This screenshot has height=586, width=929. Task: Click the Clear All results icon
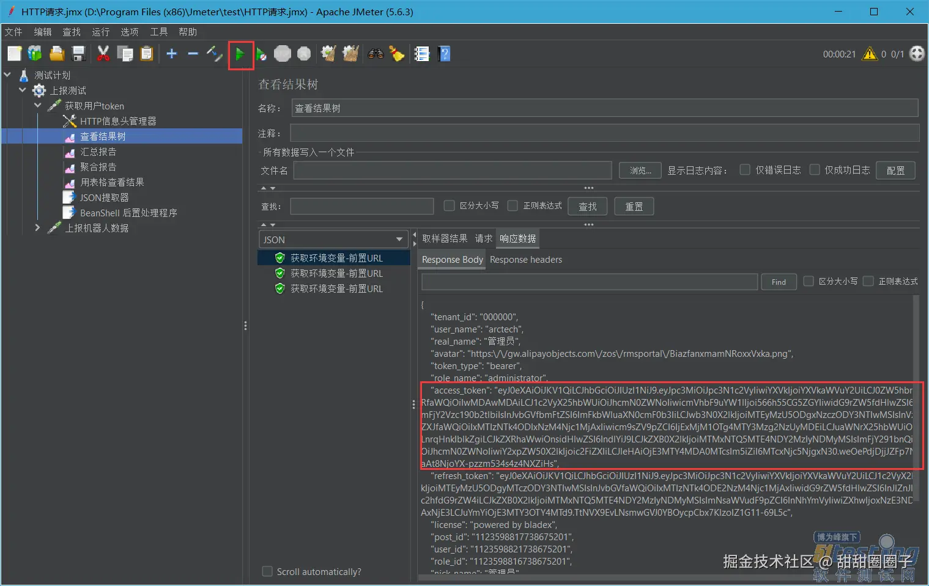[350, 54]
